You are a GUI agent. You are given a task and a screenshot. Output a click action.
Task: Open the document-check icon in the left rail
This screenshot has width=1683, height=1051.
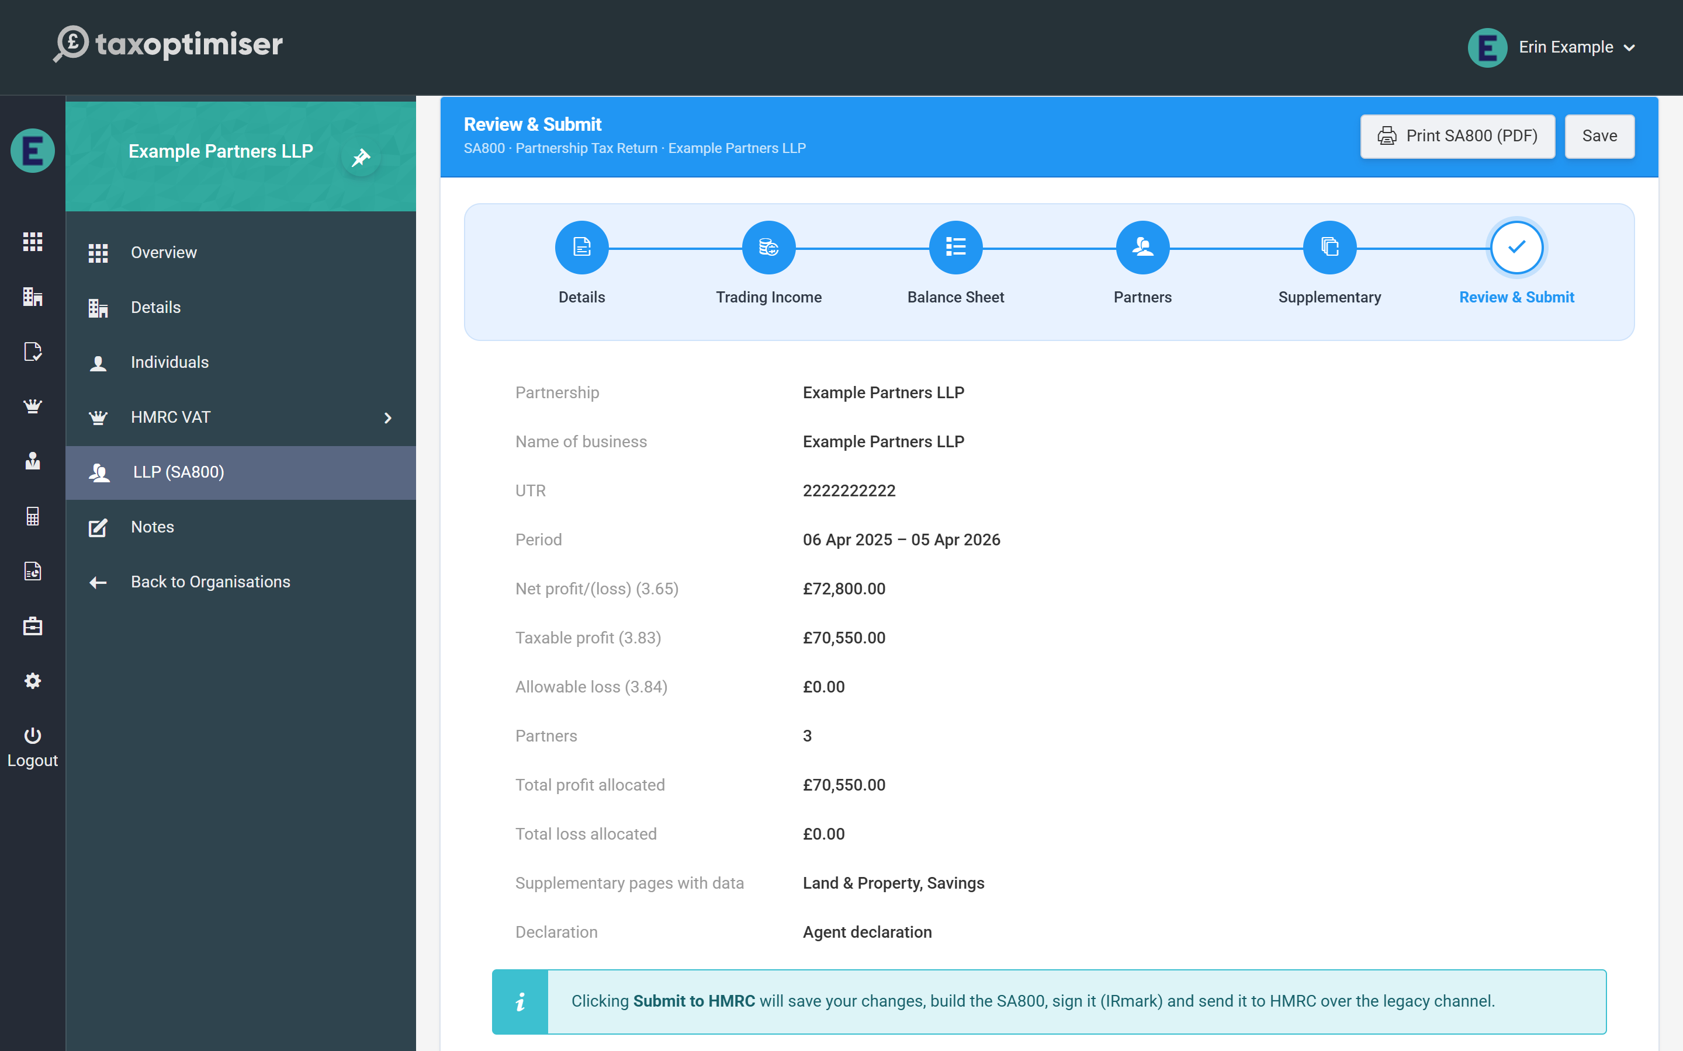(33, 351)
